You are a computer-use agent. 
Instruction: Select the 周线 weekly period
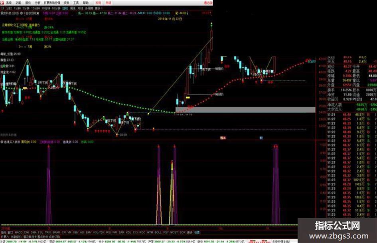coord(73,8)
